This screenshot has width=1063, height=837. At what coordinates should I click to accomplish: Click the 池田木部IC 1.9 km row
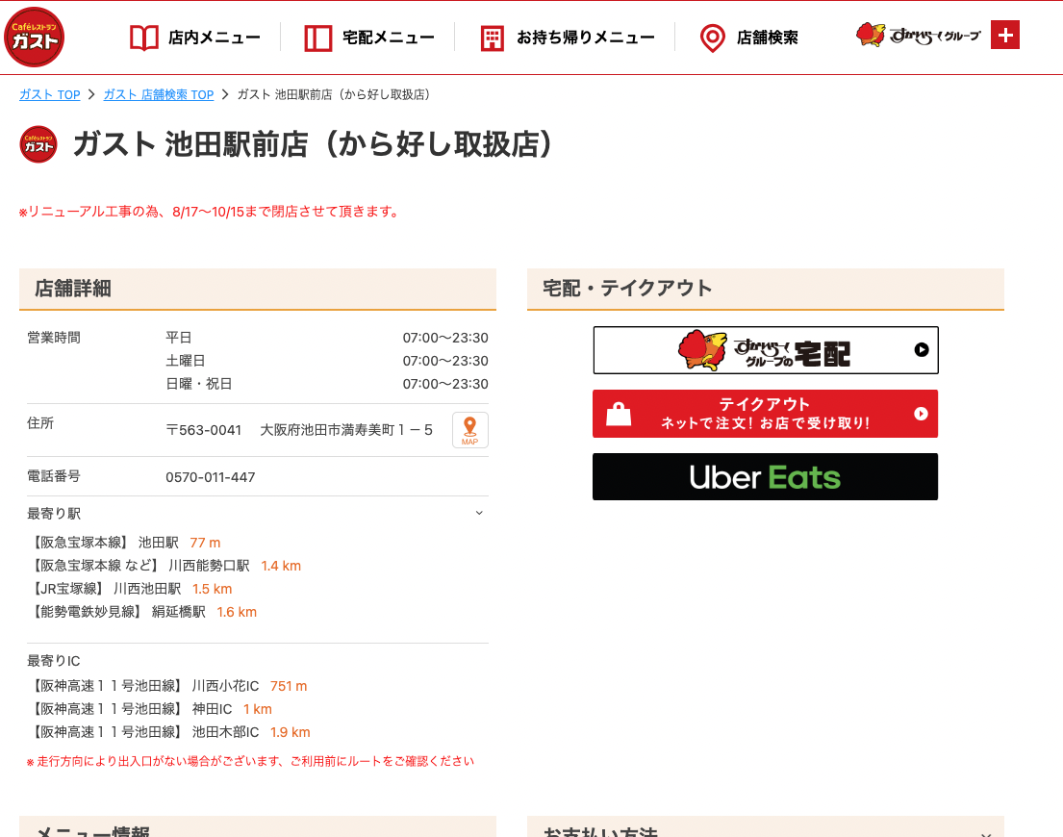(169, 732)
